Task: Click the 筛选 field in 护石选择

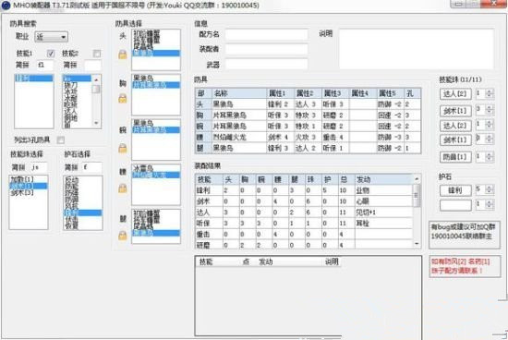Action: [92, 167]
